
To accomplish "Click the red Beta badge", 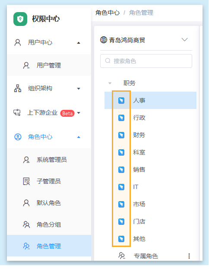I will pyautogui.click(x=67, y=113).
